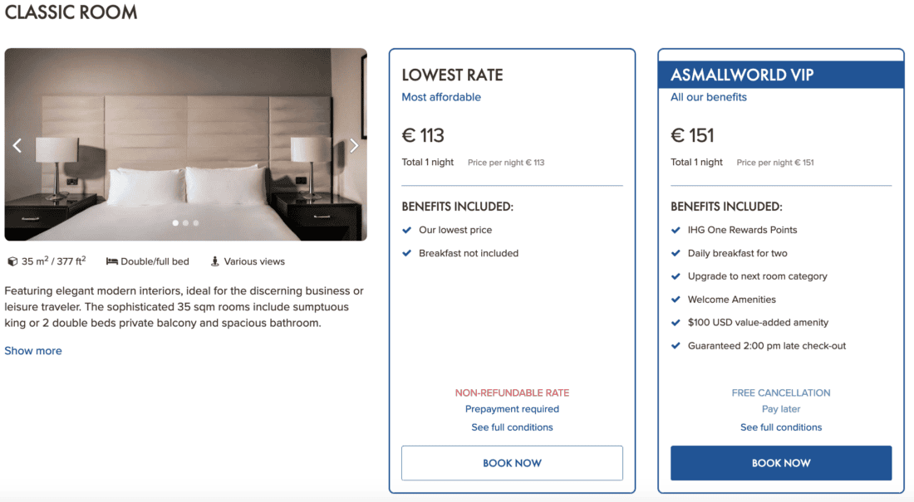Viewport: 914px width, 502px height.
Task: Click the previous image arrow on room photo
Action: tap(17, 145)
